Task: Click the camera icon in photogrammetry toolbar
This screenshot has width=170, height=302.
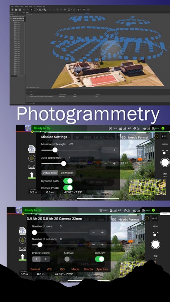Action: coord(84,10)
